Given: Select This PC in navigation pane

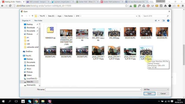Looking at the screenshot, I should pos(28,56).
